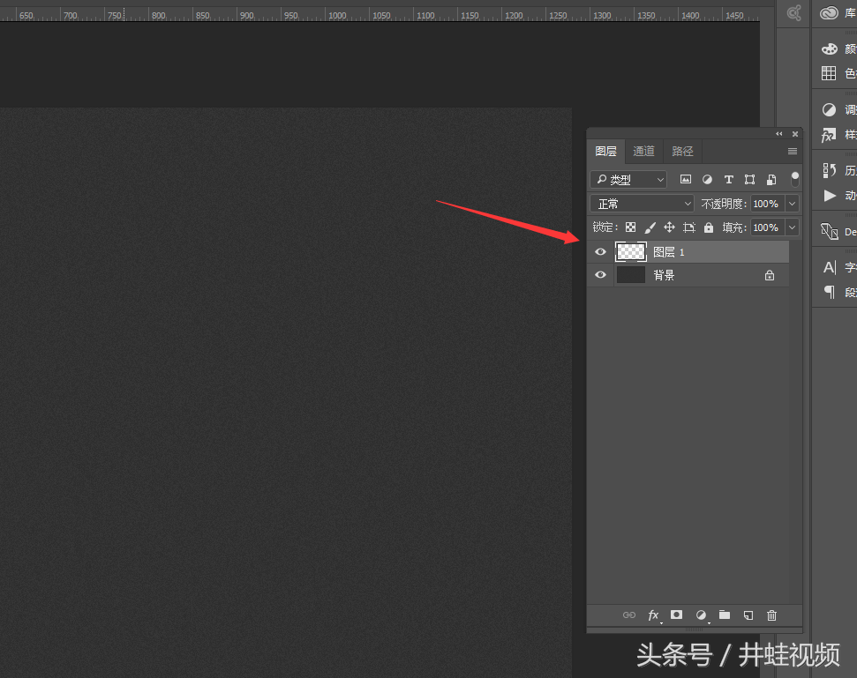Click the 填充 100% value field
This screenshot has height=678, width=857.
pos(767,227)
